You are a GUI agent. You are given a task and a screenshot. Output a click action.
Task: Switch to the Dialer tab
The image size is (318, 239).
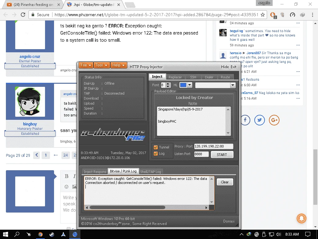pos(209,77)
